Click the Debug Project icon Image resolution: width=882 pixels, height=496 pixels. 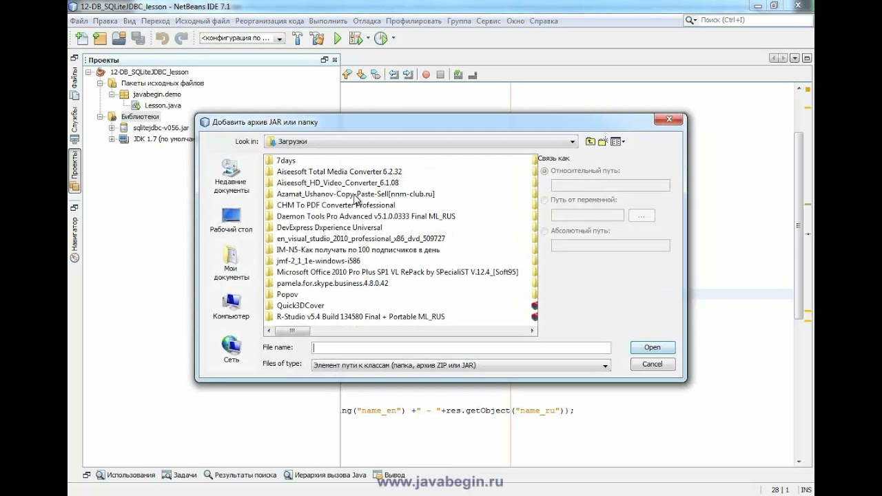(356, 39)
